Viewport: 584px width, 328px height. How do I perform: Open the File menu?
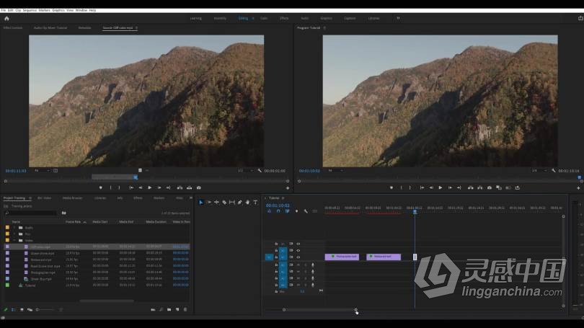[4, 10]
